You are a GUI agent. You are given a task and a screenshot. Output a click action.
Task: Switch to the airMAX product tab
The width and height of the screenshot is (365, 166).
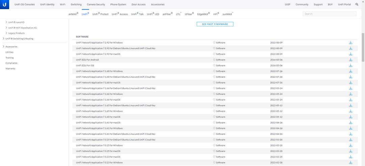click(73, 14)
